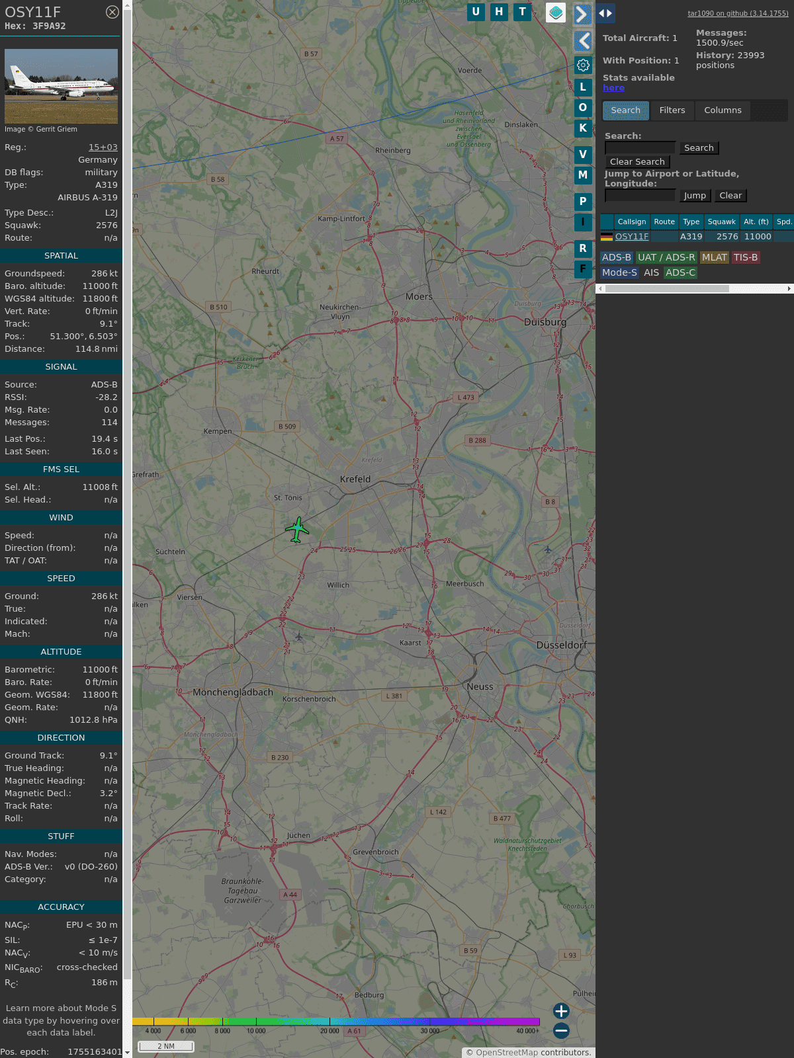Image resolution: width=794 pixels, height=1058 pixels.
Task: Collapse sidebar with left chevron button
Action: (582, 41)
